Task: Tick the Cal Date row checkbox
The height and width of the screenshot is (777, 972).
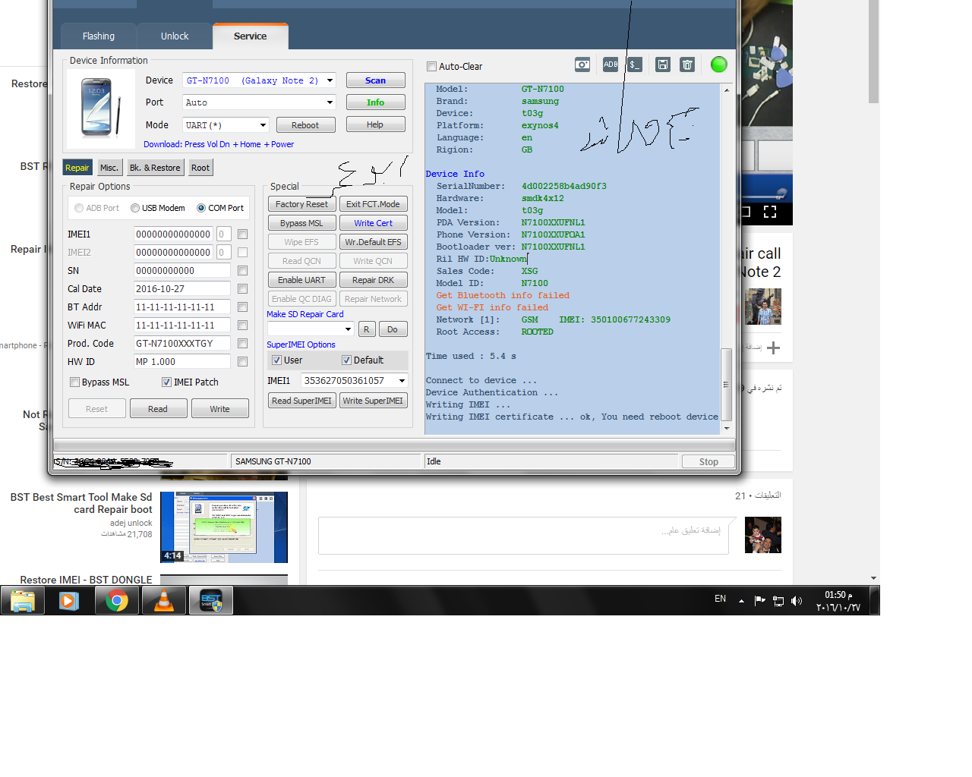Action: (x=243, y=289)
